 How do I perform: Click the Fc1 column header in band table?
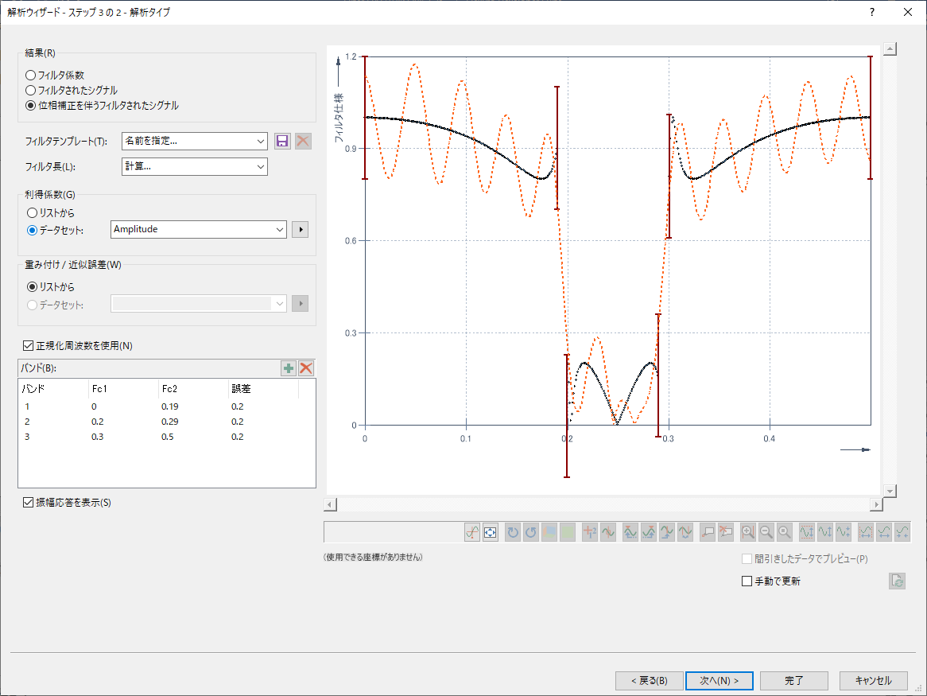click(123, 388)
